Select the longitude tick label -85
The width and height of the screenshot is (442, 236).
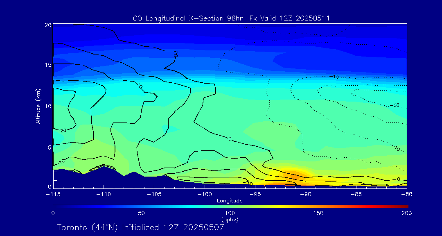[356, 195]
